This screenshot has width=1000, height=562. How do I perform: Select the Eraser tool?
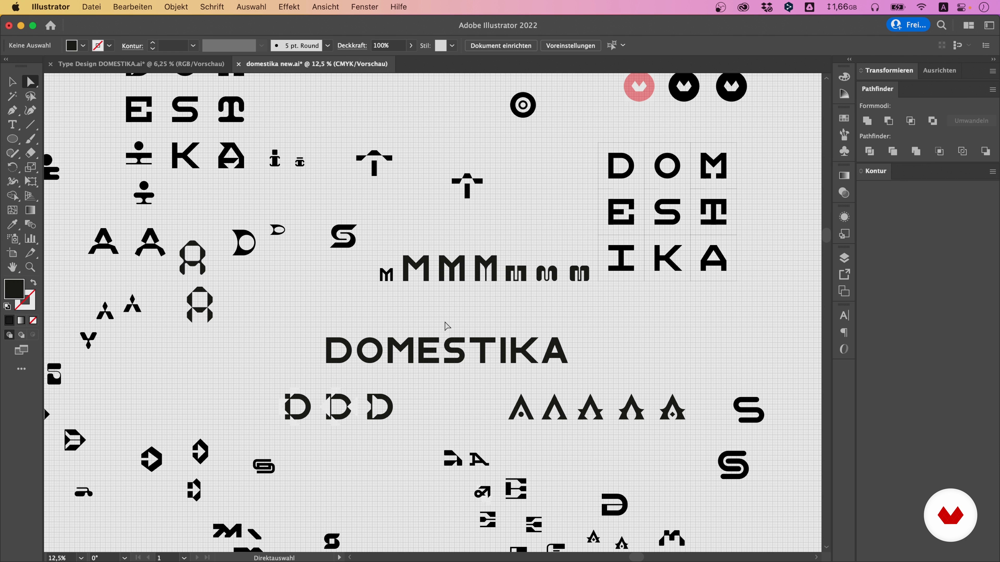[x=30, y=153]
